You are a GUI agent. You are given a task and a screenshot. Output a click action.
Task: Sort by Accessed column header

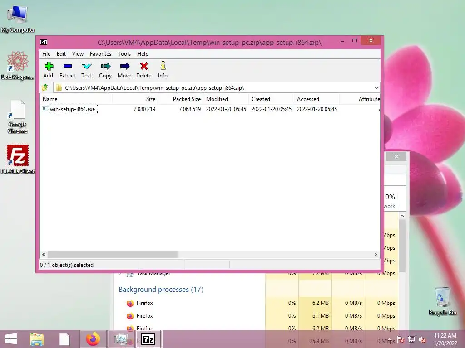(317, 99)
